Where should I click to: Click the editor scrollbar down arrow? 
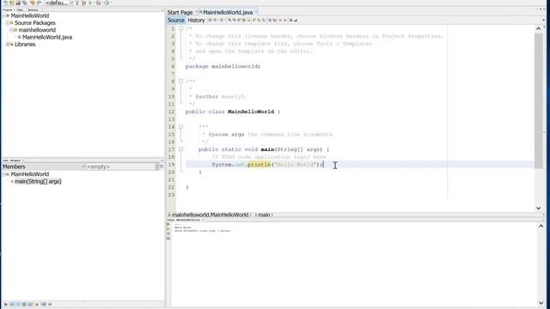point(539,208)
